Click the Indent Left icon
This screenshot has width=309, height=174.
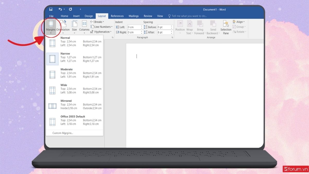coord(117,27)
